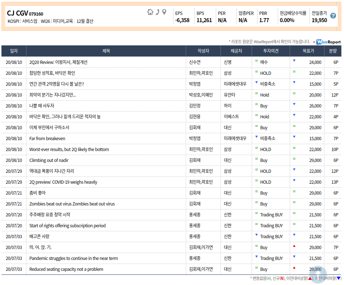Open report 'Pandemic struggles to continue in the near term'
The width and height of the screenshot is (344, 285).
point(74,258)
